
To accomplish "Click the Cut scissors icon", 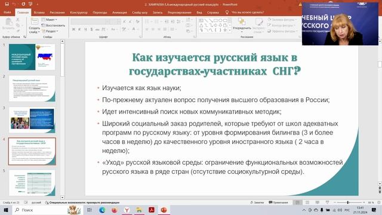I will (18, 20).
